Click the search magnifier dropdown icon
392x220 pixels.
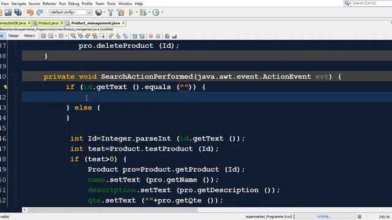point(347,3)
